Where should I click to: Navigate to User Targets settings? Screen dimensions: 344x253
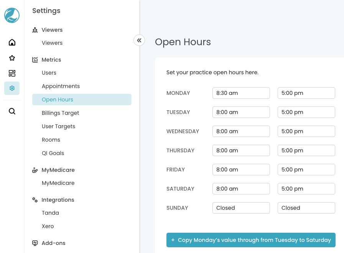click(58, 126)
